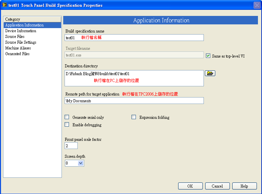The height and width of the screenshot is (194, 262).
Task: Toggle the Same as top-level VI checkbox
Action: pyautogui.click(x=208, y=56)
